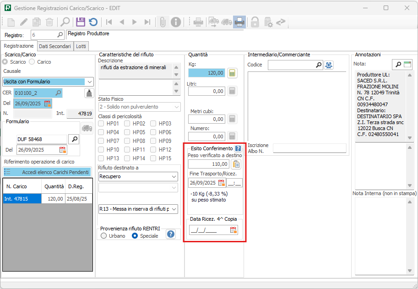Open calendar for Fine Trasporto date
The image size is (418, 289).
222,183
